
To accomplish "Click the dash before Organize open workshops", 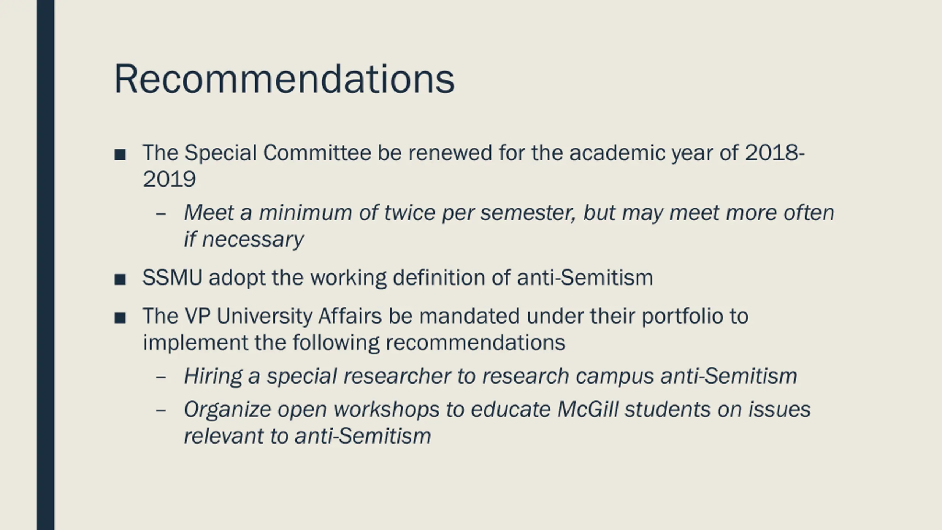I will (161, 410).
